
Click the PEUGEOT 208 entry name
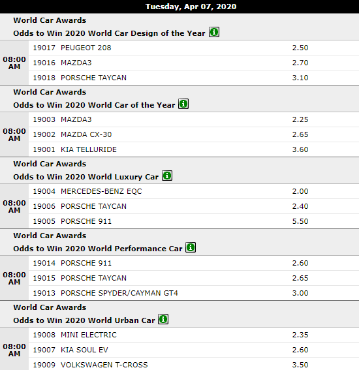[x=86, y=48]
